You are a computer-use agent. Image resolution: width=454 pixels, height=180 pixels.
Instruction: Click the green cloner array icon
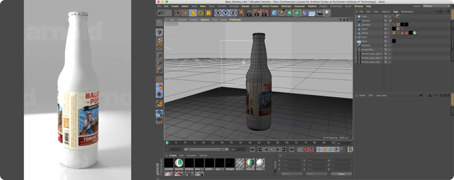pyautogui.click(x=297, y=13)
